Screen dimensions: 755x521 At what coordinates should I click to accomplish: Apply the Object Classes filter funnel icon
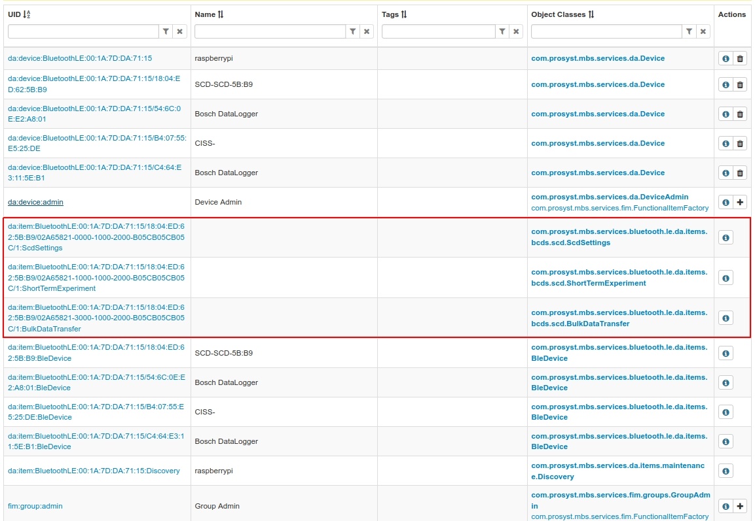click(x=689, y=31)
